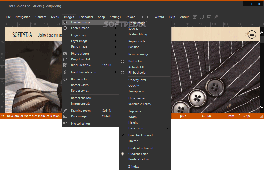This screenshot has height=170, width=264.
Task: Click the Insert favorite icon symbol
Action: 65,72
